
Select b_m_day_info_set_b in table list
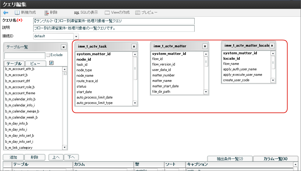tap(19, 136)
